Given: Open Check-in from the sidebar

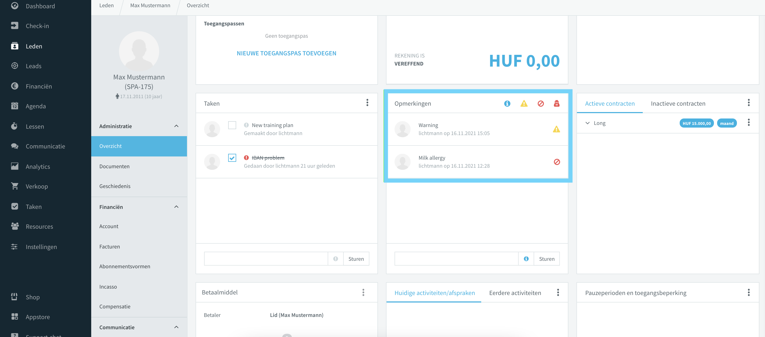Looking at the screenshot, I should [x=37, y=26].
